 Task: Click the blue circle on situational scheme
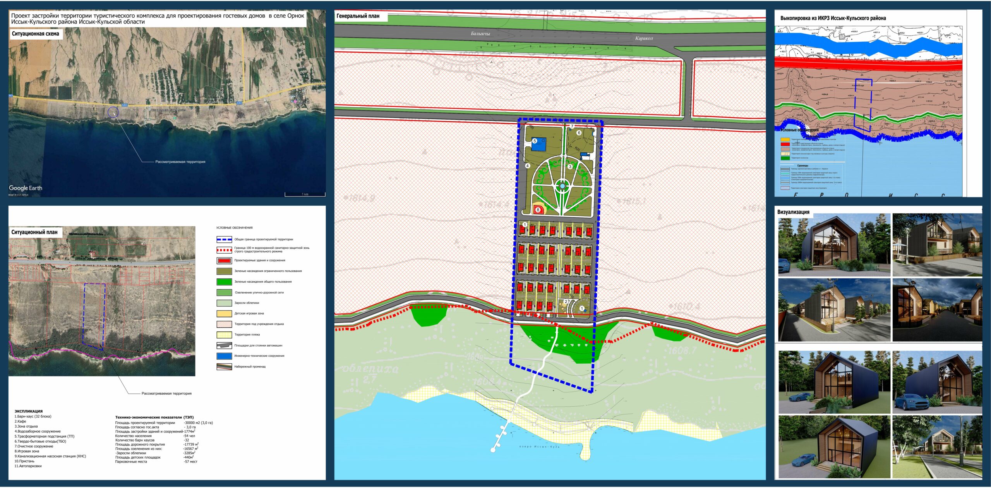tap(113, 112)
